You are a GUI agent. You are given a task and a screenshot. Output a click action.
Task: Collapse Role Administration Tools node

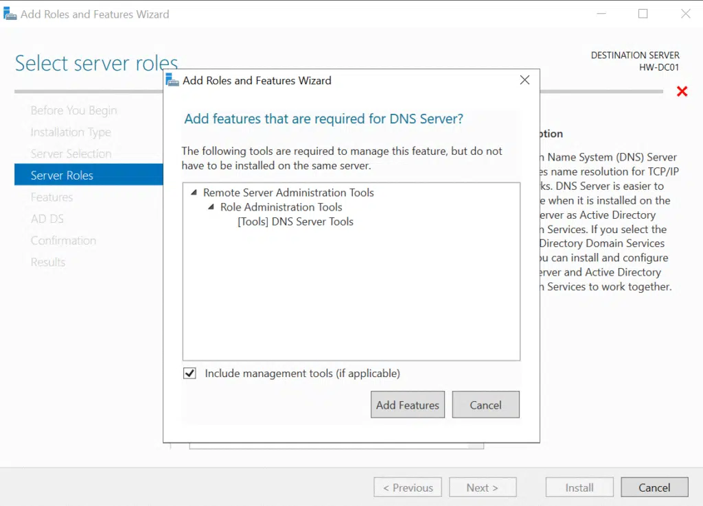pos(211,207)
